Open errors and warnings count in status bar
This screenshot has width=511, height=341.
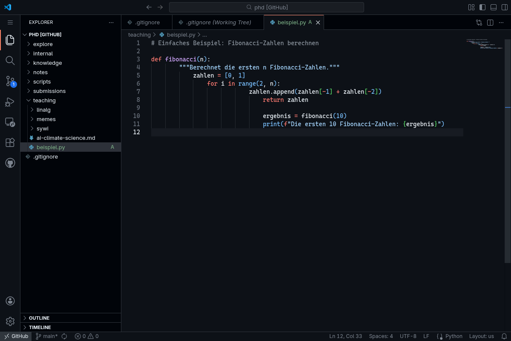(x=86, y=336)
